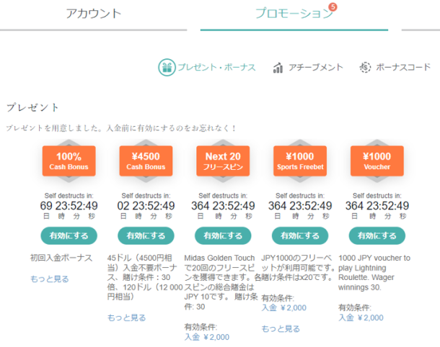Open the アカウント tab
Image resolution: width=440 pixels, height=347 pixels.
coord(94,14)
